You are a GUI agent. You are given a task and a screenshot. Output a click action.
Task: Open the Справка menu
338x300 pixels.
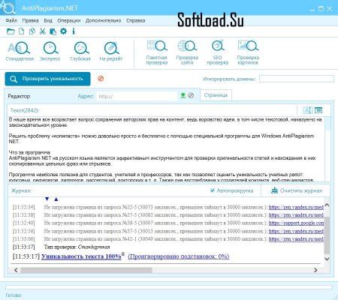[136, 20]
